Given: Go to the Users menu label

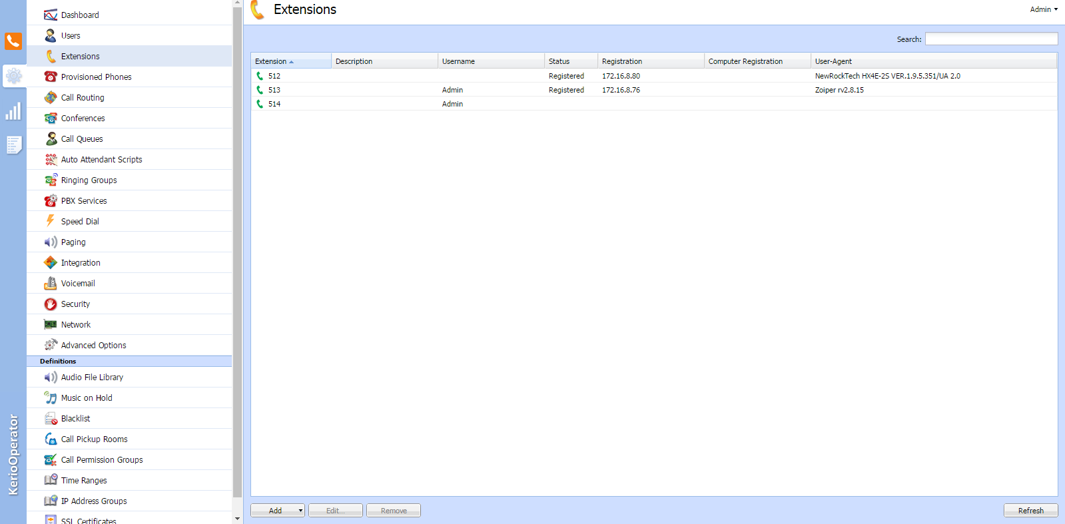Looking at the screenshot, I should [71, 36].
